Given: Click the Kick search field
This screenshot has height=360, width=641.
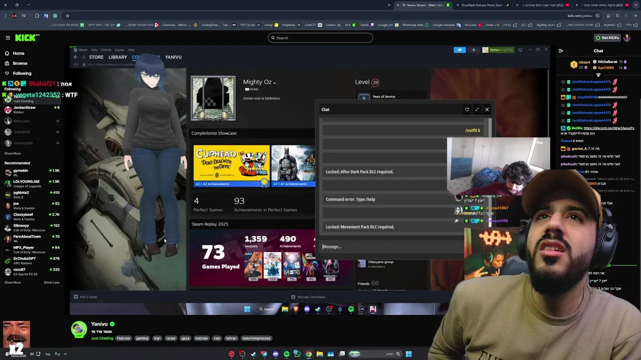Looking at the screenshot, I should pyautogui.click(x=320, y=38).
